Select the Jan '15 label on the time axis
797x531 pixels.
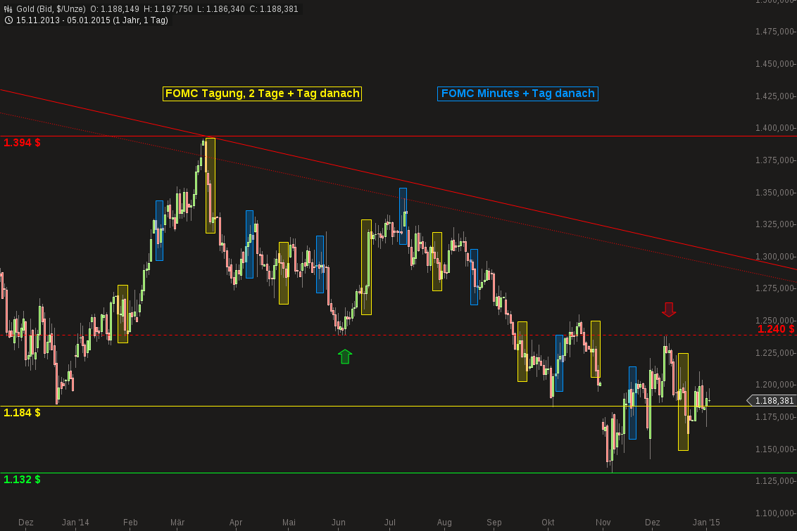[707, 523]
